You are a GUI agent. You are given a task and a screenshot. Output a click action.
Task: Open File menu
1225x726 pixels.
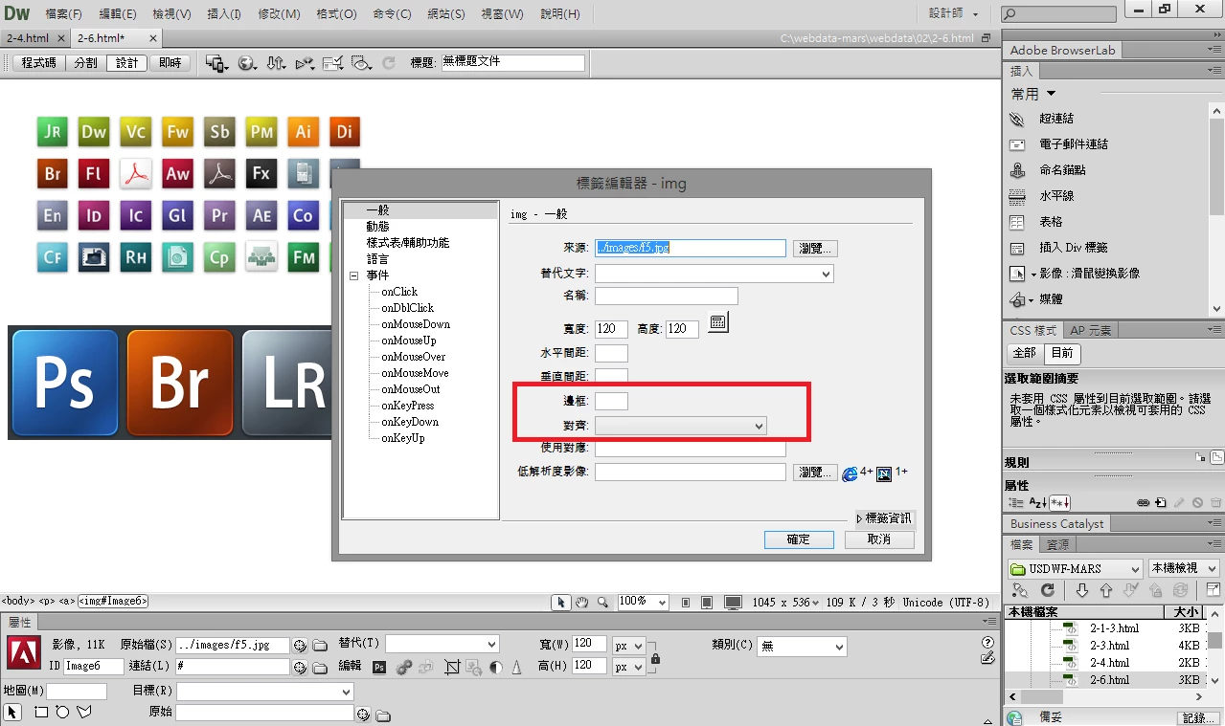tap(64, 14)
